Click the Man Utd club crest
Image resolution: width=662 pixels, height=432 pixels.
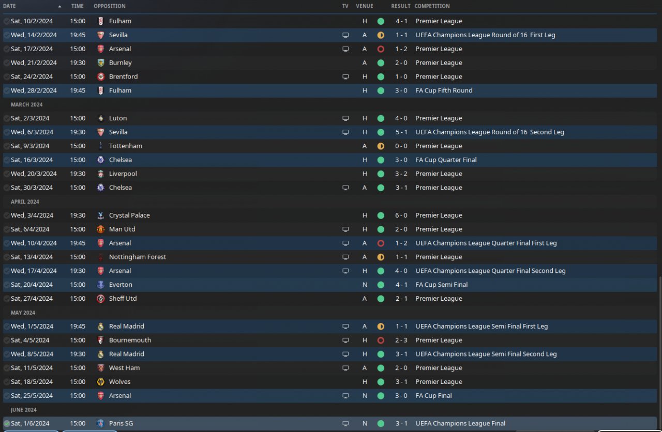[100, 229]
